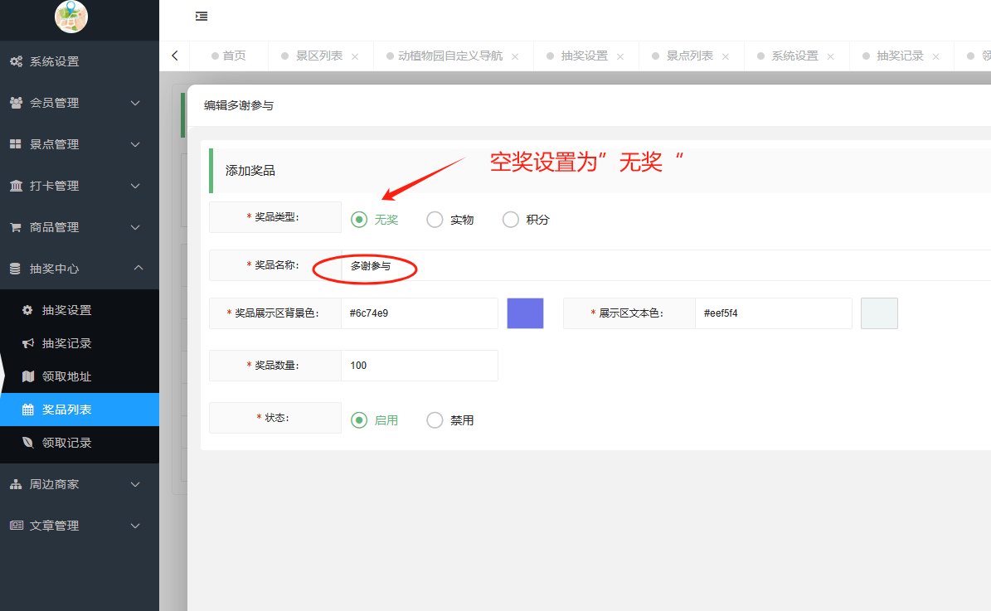Open 领取记录 submenu item
Viewport: 991px width, 611px height.
80,443
